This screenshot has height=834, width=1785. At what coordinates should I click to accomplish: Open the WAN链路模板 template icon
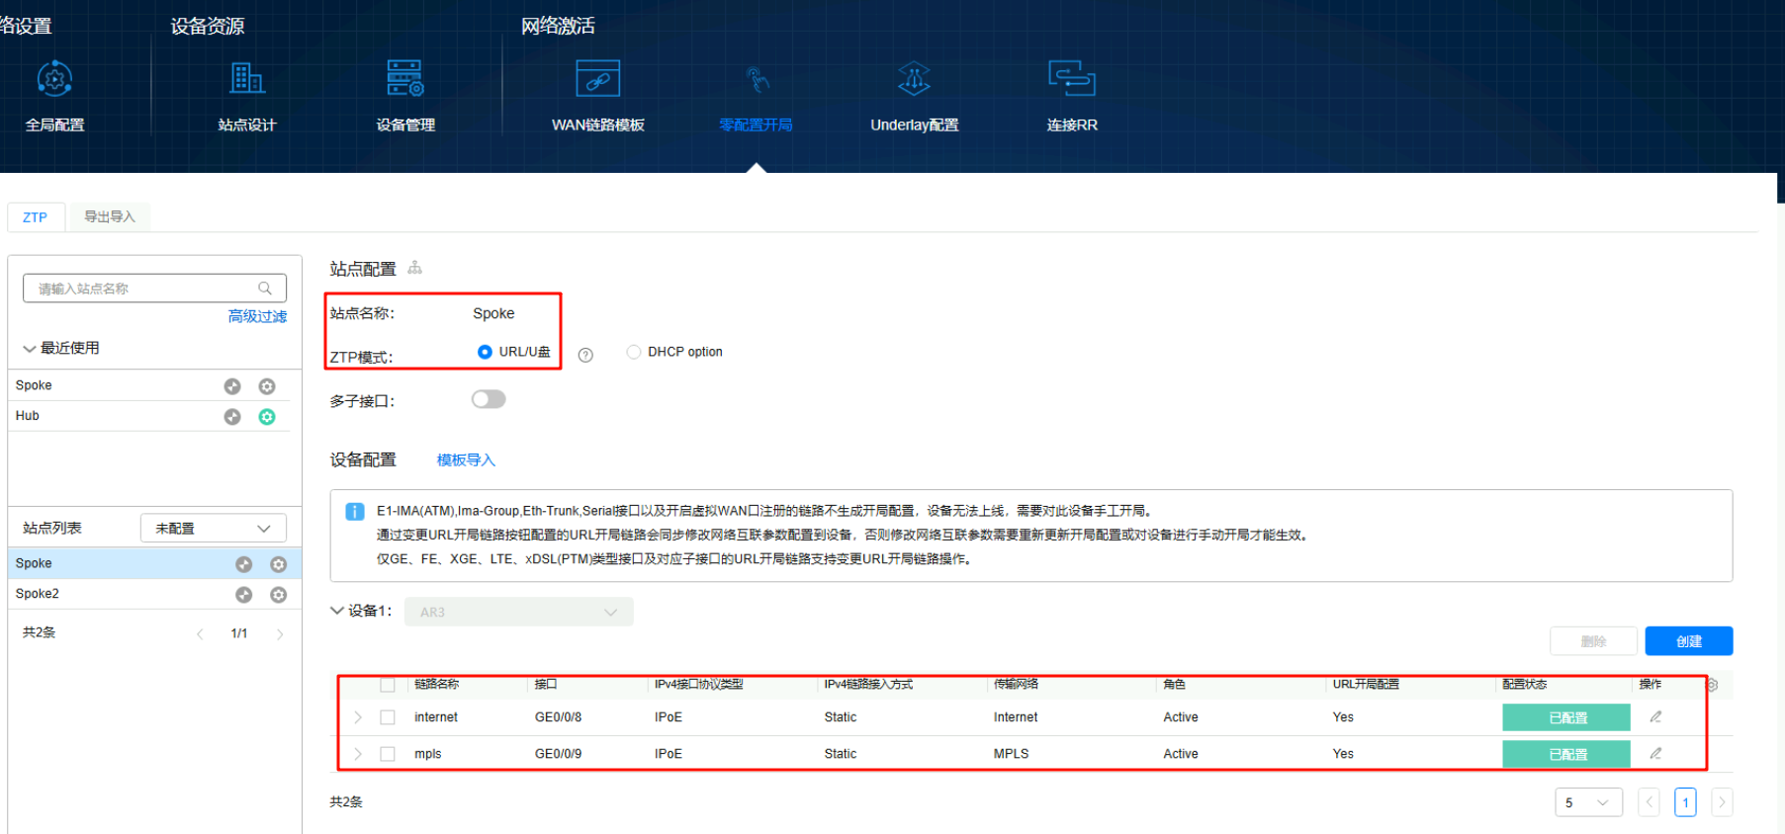[x=597, y=79]
